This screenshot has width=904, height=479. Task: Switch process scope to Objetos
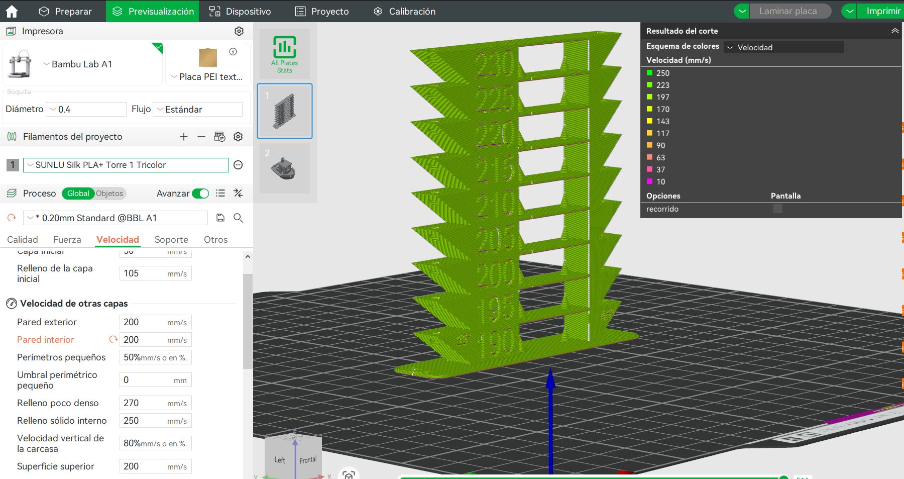pyautogui.click(x=109, y=194)
